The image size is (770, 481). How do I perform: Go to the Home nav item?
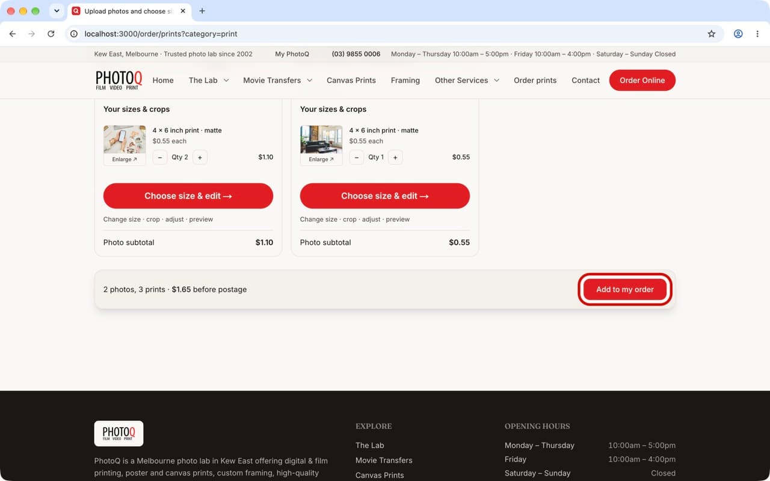pyautogui.click(x=163, y=80)
